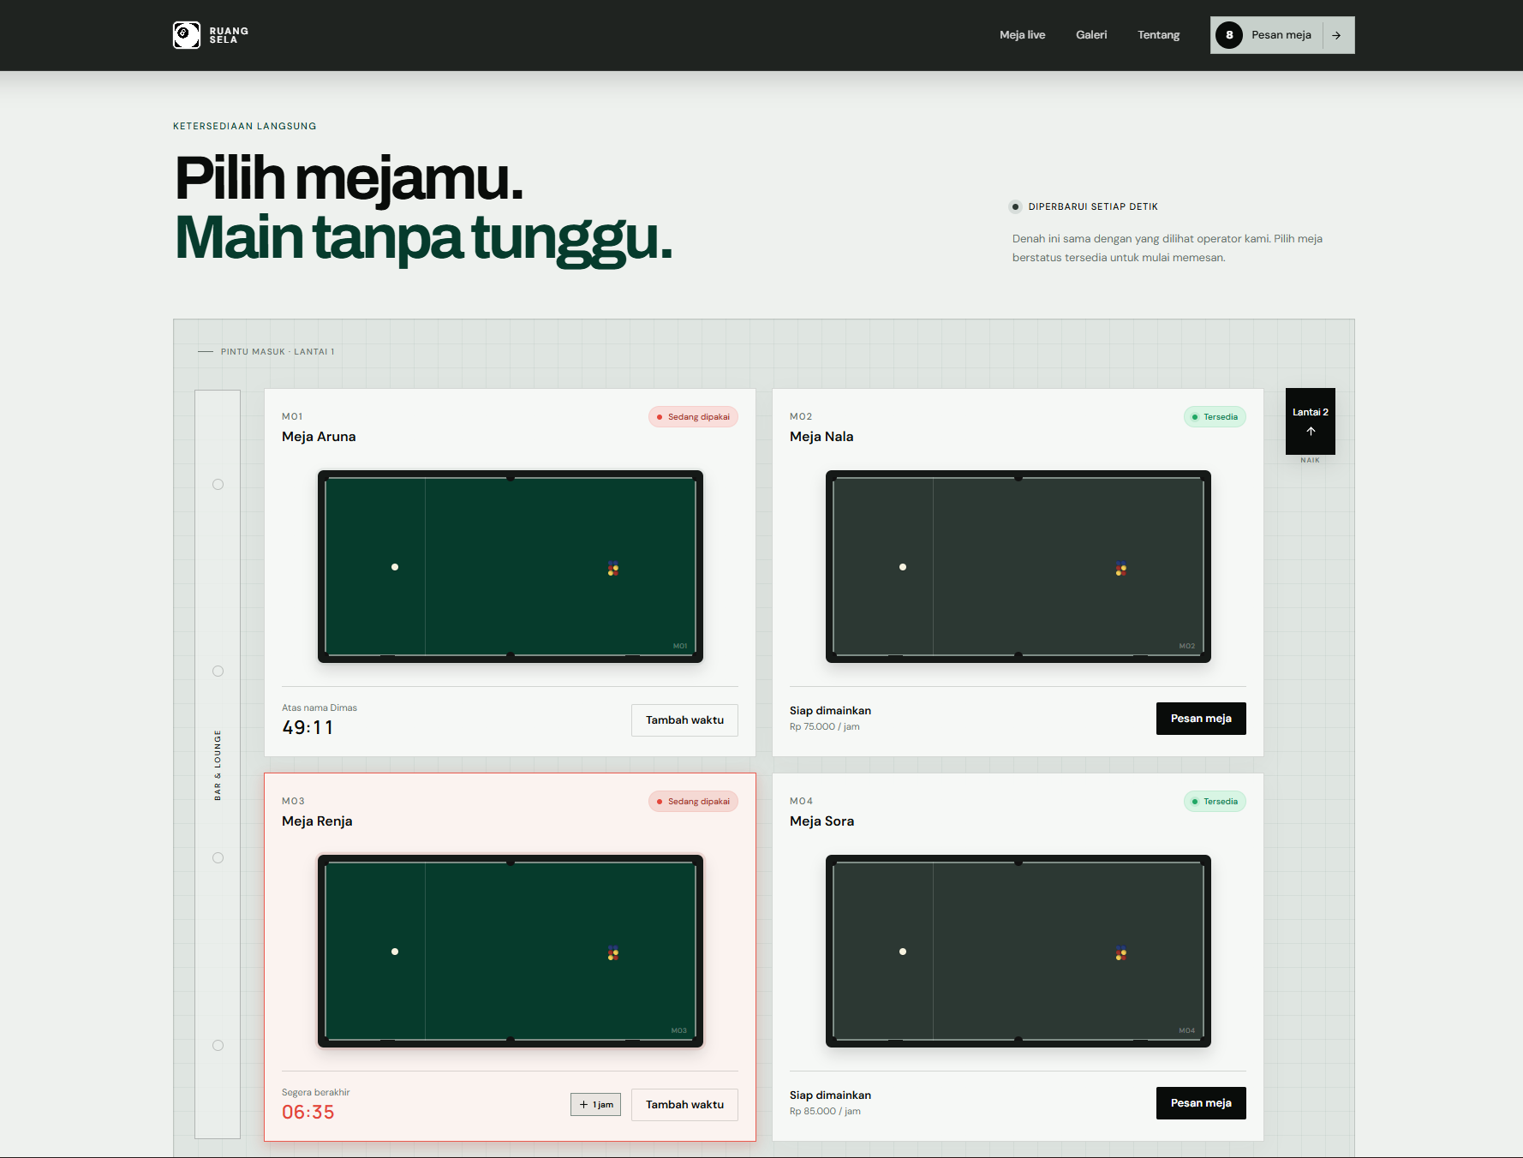The width and height of the screenshot is (1523, 1158).
Task: Open the Meja live nav item
Action: click(1022, 35)
